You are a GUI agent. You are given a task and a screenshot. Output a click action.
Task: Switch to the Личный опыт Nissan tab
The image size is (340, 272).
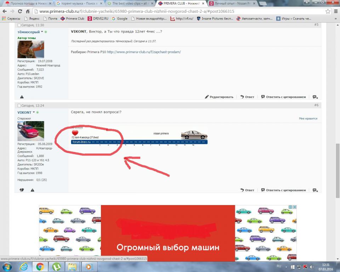pos(232,4)
